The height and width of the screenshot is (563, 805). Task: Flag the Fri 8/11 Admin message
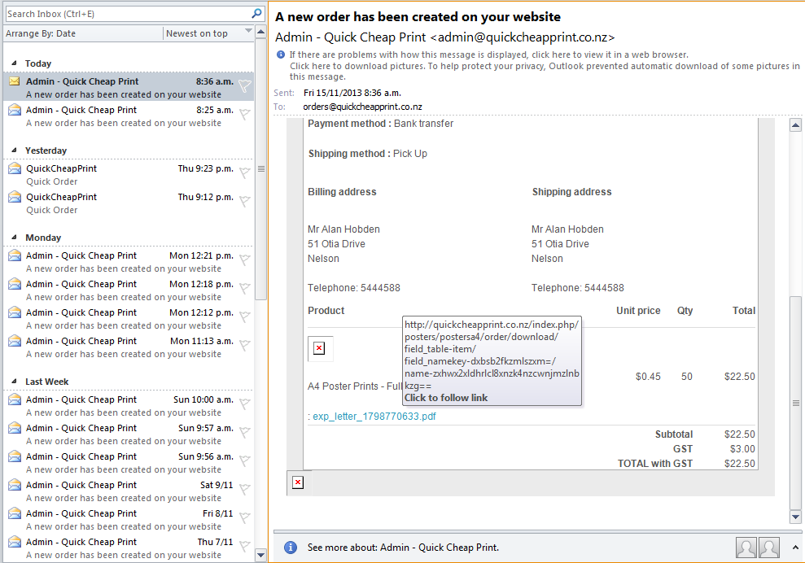click(x=245, y=517)
